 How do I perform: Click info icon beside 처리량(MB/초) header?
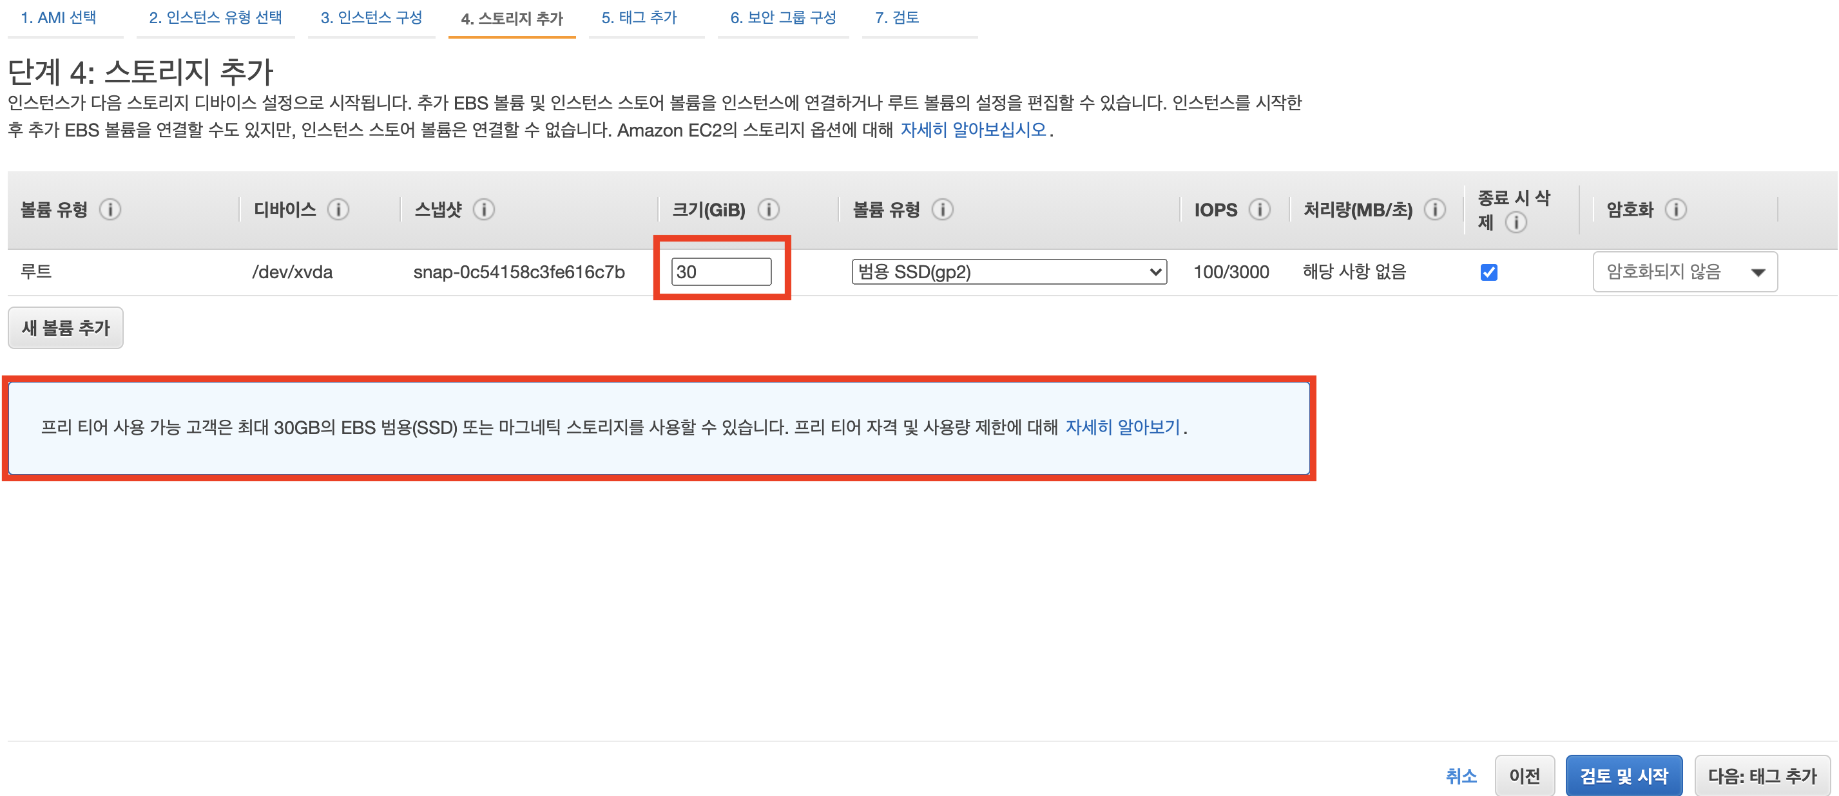pos(1434,210)
